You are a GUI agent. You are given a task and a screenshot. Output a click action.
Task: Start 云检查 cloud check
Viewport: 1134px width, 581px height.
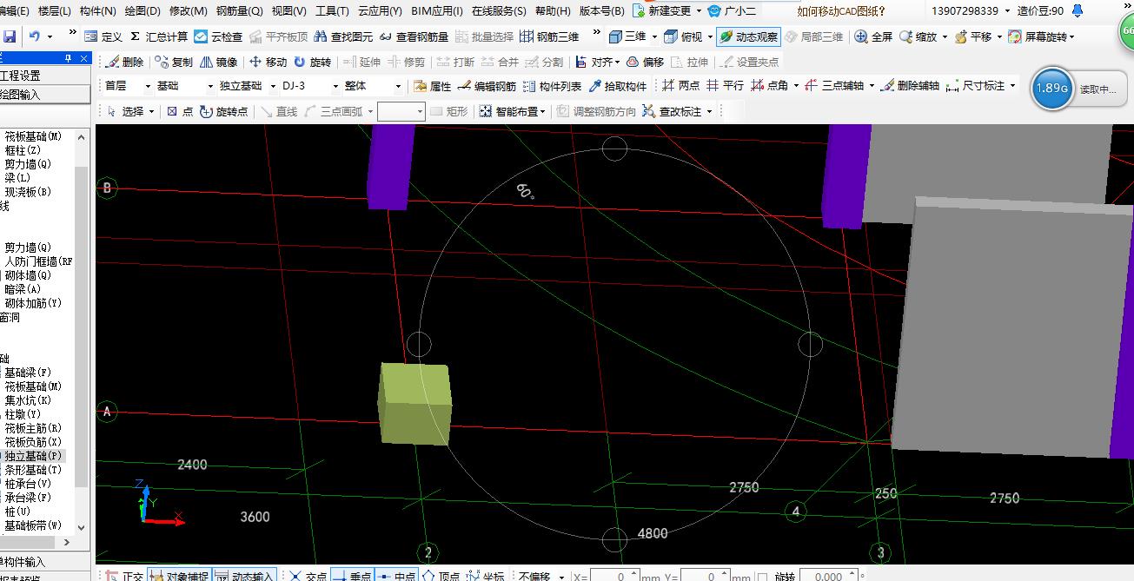218,36
